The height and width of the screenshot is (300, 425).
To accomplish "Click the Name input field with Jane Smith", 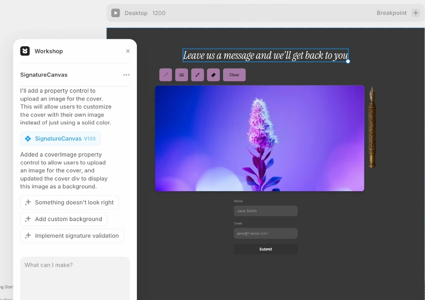I will [266, 211].
